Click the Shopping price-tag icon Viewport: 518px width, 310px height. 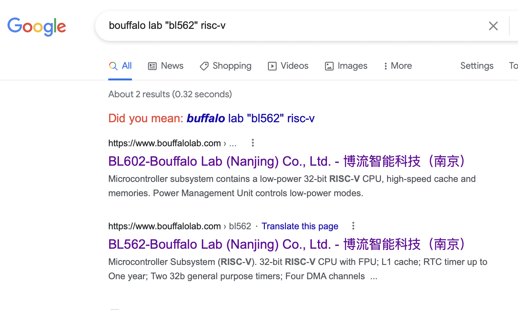pyautogui.click(x=204, y=66)
